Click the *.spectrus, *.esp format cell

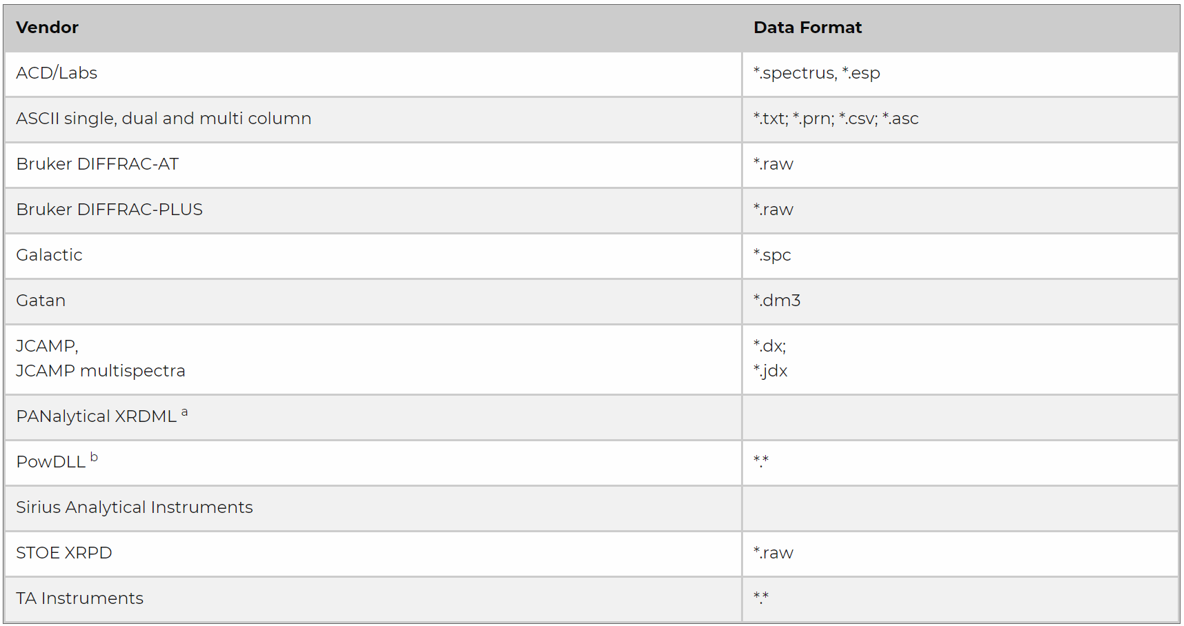[x=816, y=73]
